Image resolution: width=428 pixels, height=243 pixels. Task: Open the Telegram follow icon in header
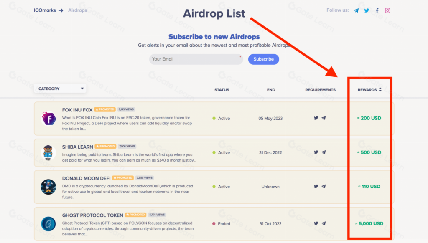tap(356, 10)
